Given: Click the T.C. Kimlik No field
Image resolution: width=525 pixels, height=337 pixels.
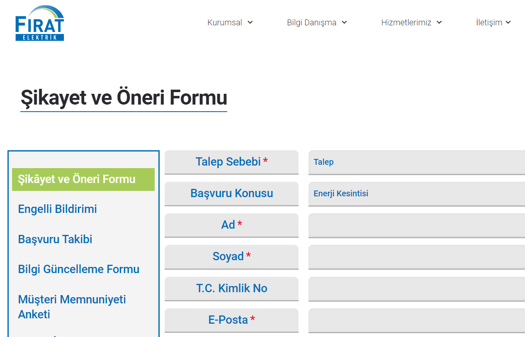Looking at the screenshot, I should pos(416,288).
